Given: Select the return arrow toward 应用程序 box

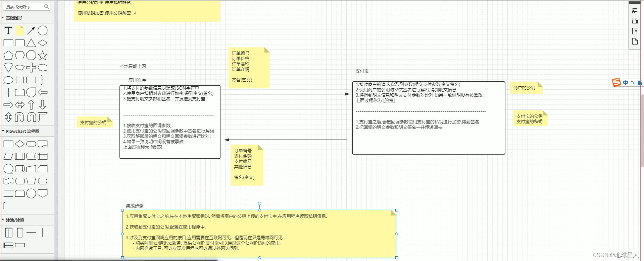Looking at the screenshot, I should (286, 140).
